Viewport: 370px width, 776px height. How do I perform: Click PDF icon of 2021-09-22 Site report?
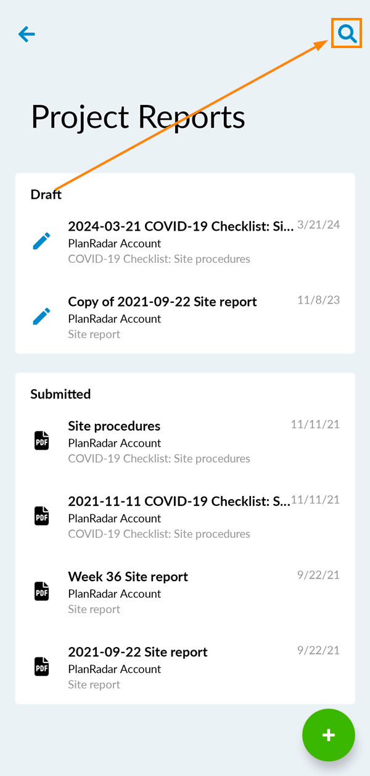click(41, 667)
